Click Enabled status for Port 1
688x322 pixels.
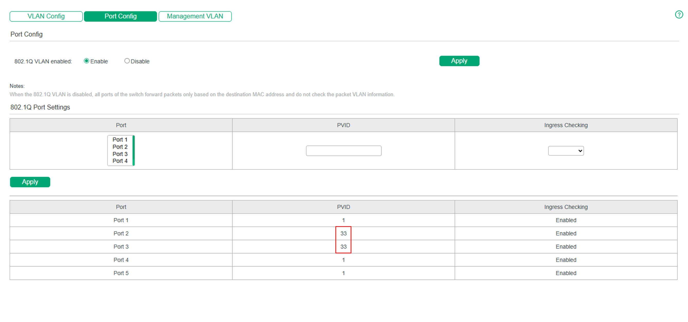pyautogui.click(x=566, y=220)
